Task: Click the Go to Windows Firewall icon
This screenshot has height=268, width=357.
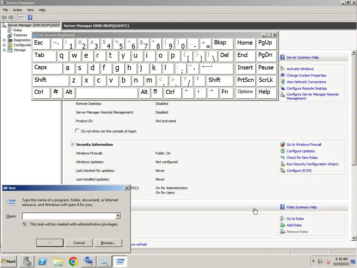Action: pyautogui.click(x=283, y=145)
